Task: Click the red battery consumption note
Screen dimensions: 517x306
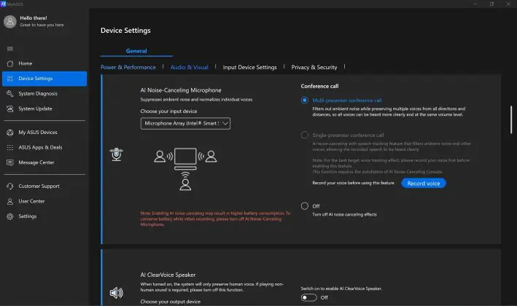Action: point(215,219)
